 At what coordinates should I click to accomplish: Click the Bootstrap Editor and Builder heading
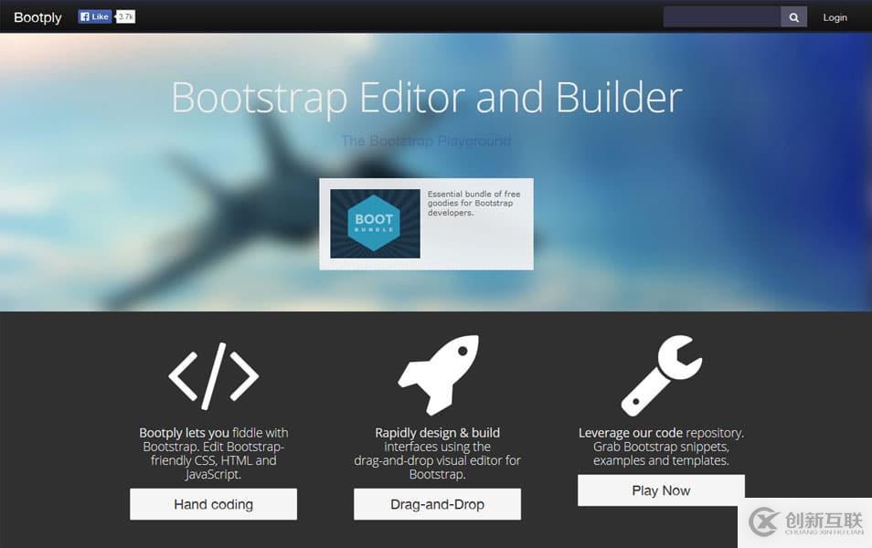(x=427, y=98)
